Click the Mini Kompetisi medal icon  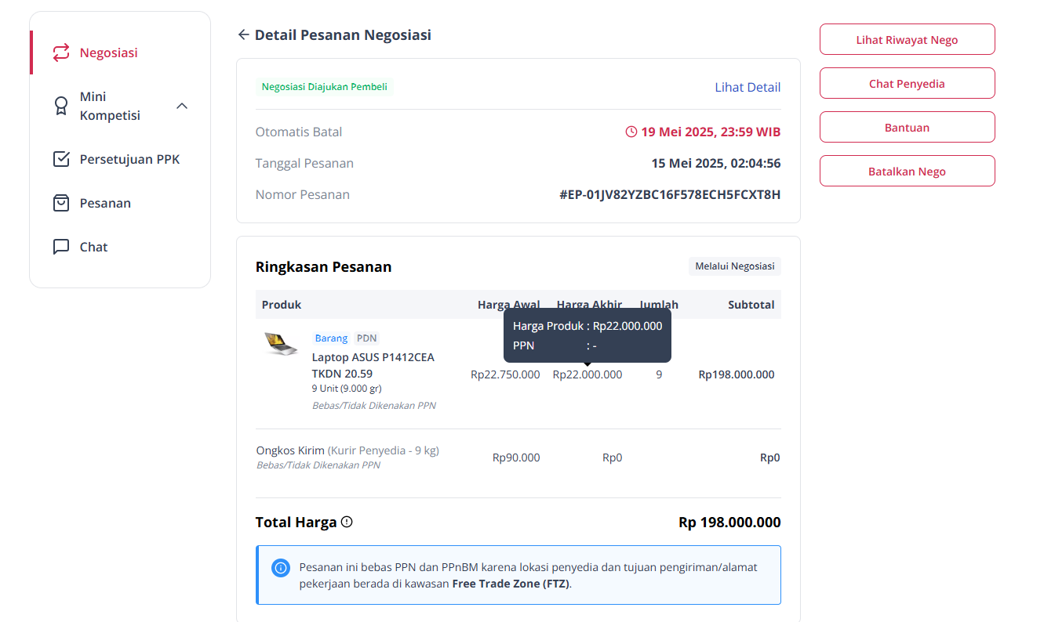point(61,106)
